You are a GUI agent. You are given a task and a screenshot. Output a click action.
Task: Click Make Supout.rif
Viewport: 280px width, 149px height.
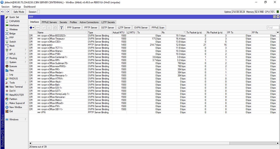coord(17,103)
